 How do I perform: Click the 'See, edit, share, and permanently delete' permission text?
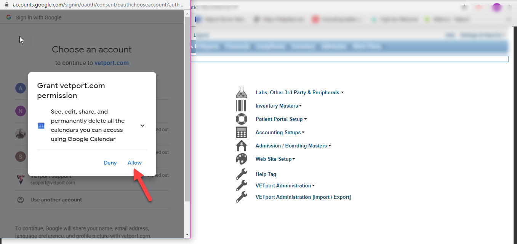(x=88, y=125)
